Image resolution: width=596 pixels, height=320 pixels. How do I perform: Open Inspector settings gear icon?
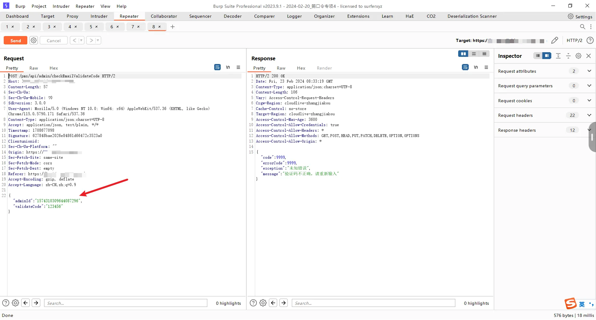pyautogui.click(x=578, y=56)
